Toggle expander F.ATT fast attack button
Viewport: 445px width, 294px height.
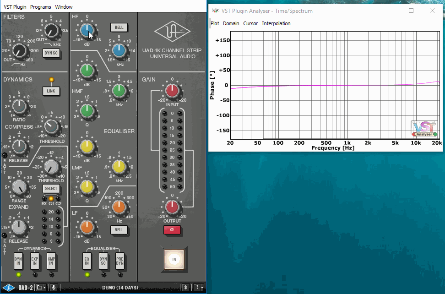coord(4,235)
